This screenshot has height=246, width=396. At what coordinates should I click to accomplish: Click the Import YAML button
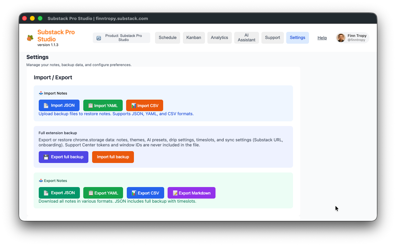(x=103, y=105)
